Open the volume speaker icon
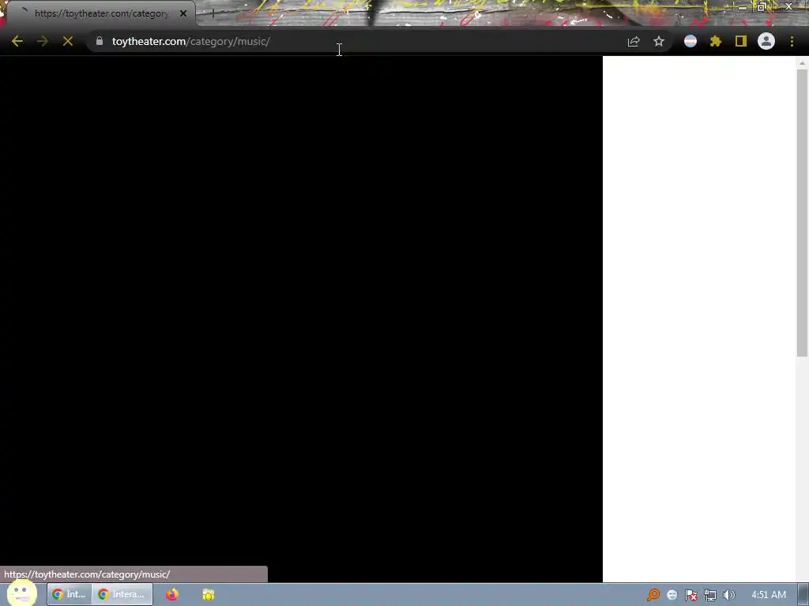The height and width of the screenshot is (606, 809). [729, 595]
